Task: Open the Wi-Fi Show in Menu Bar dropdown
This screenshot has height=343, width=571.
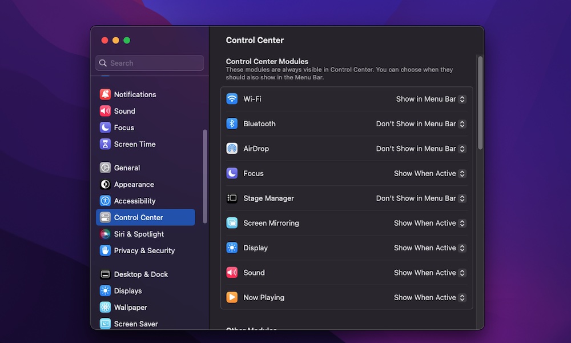Action: (x=431, y=99)
